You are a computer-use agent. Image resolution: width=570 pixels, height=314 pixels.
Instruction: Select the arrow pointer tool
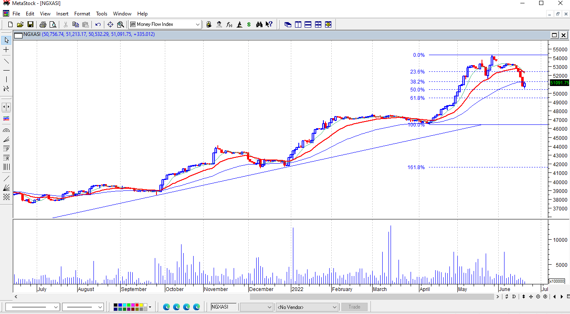pos(6,40)
